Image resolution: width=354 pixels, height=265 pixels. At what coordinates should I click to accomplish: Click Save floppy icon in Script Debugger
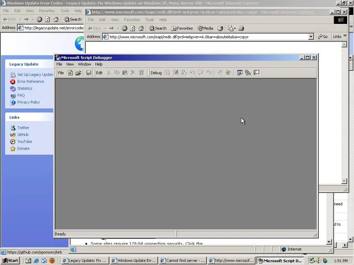click(89, 73)
